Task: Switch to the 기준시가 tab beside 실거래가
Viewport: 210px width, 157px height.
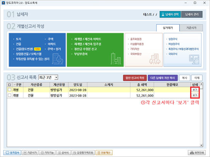Action: pyautogui.click(x=191, y=28)
